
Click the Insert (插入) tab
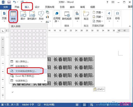click(x=27, y=7)
